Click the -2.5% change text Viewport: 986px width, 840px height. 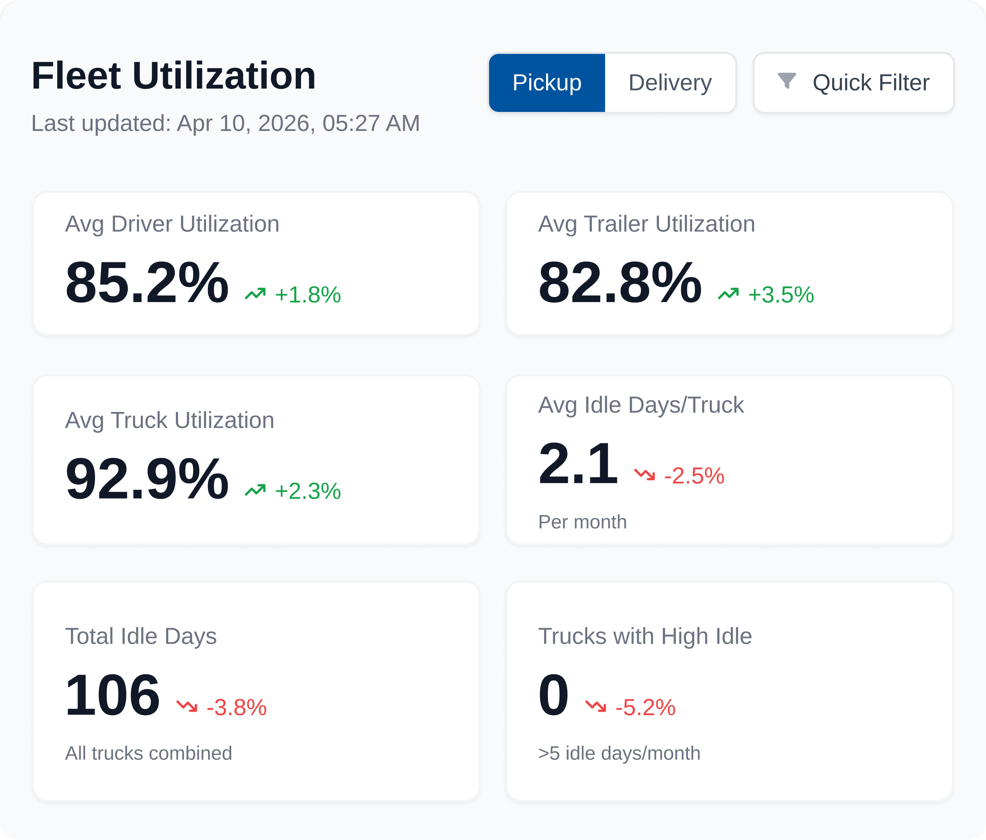point(694,476)
